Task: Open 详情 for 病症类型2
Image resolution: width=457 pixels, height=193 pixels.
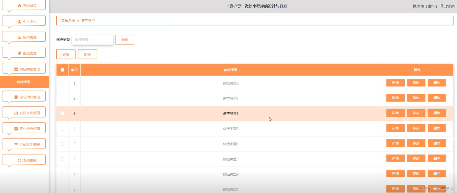Action: pos(395,173)
